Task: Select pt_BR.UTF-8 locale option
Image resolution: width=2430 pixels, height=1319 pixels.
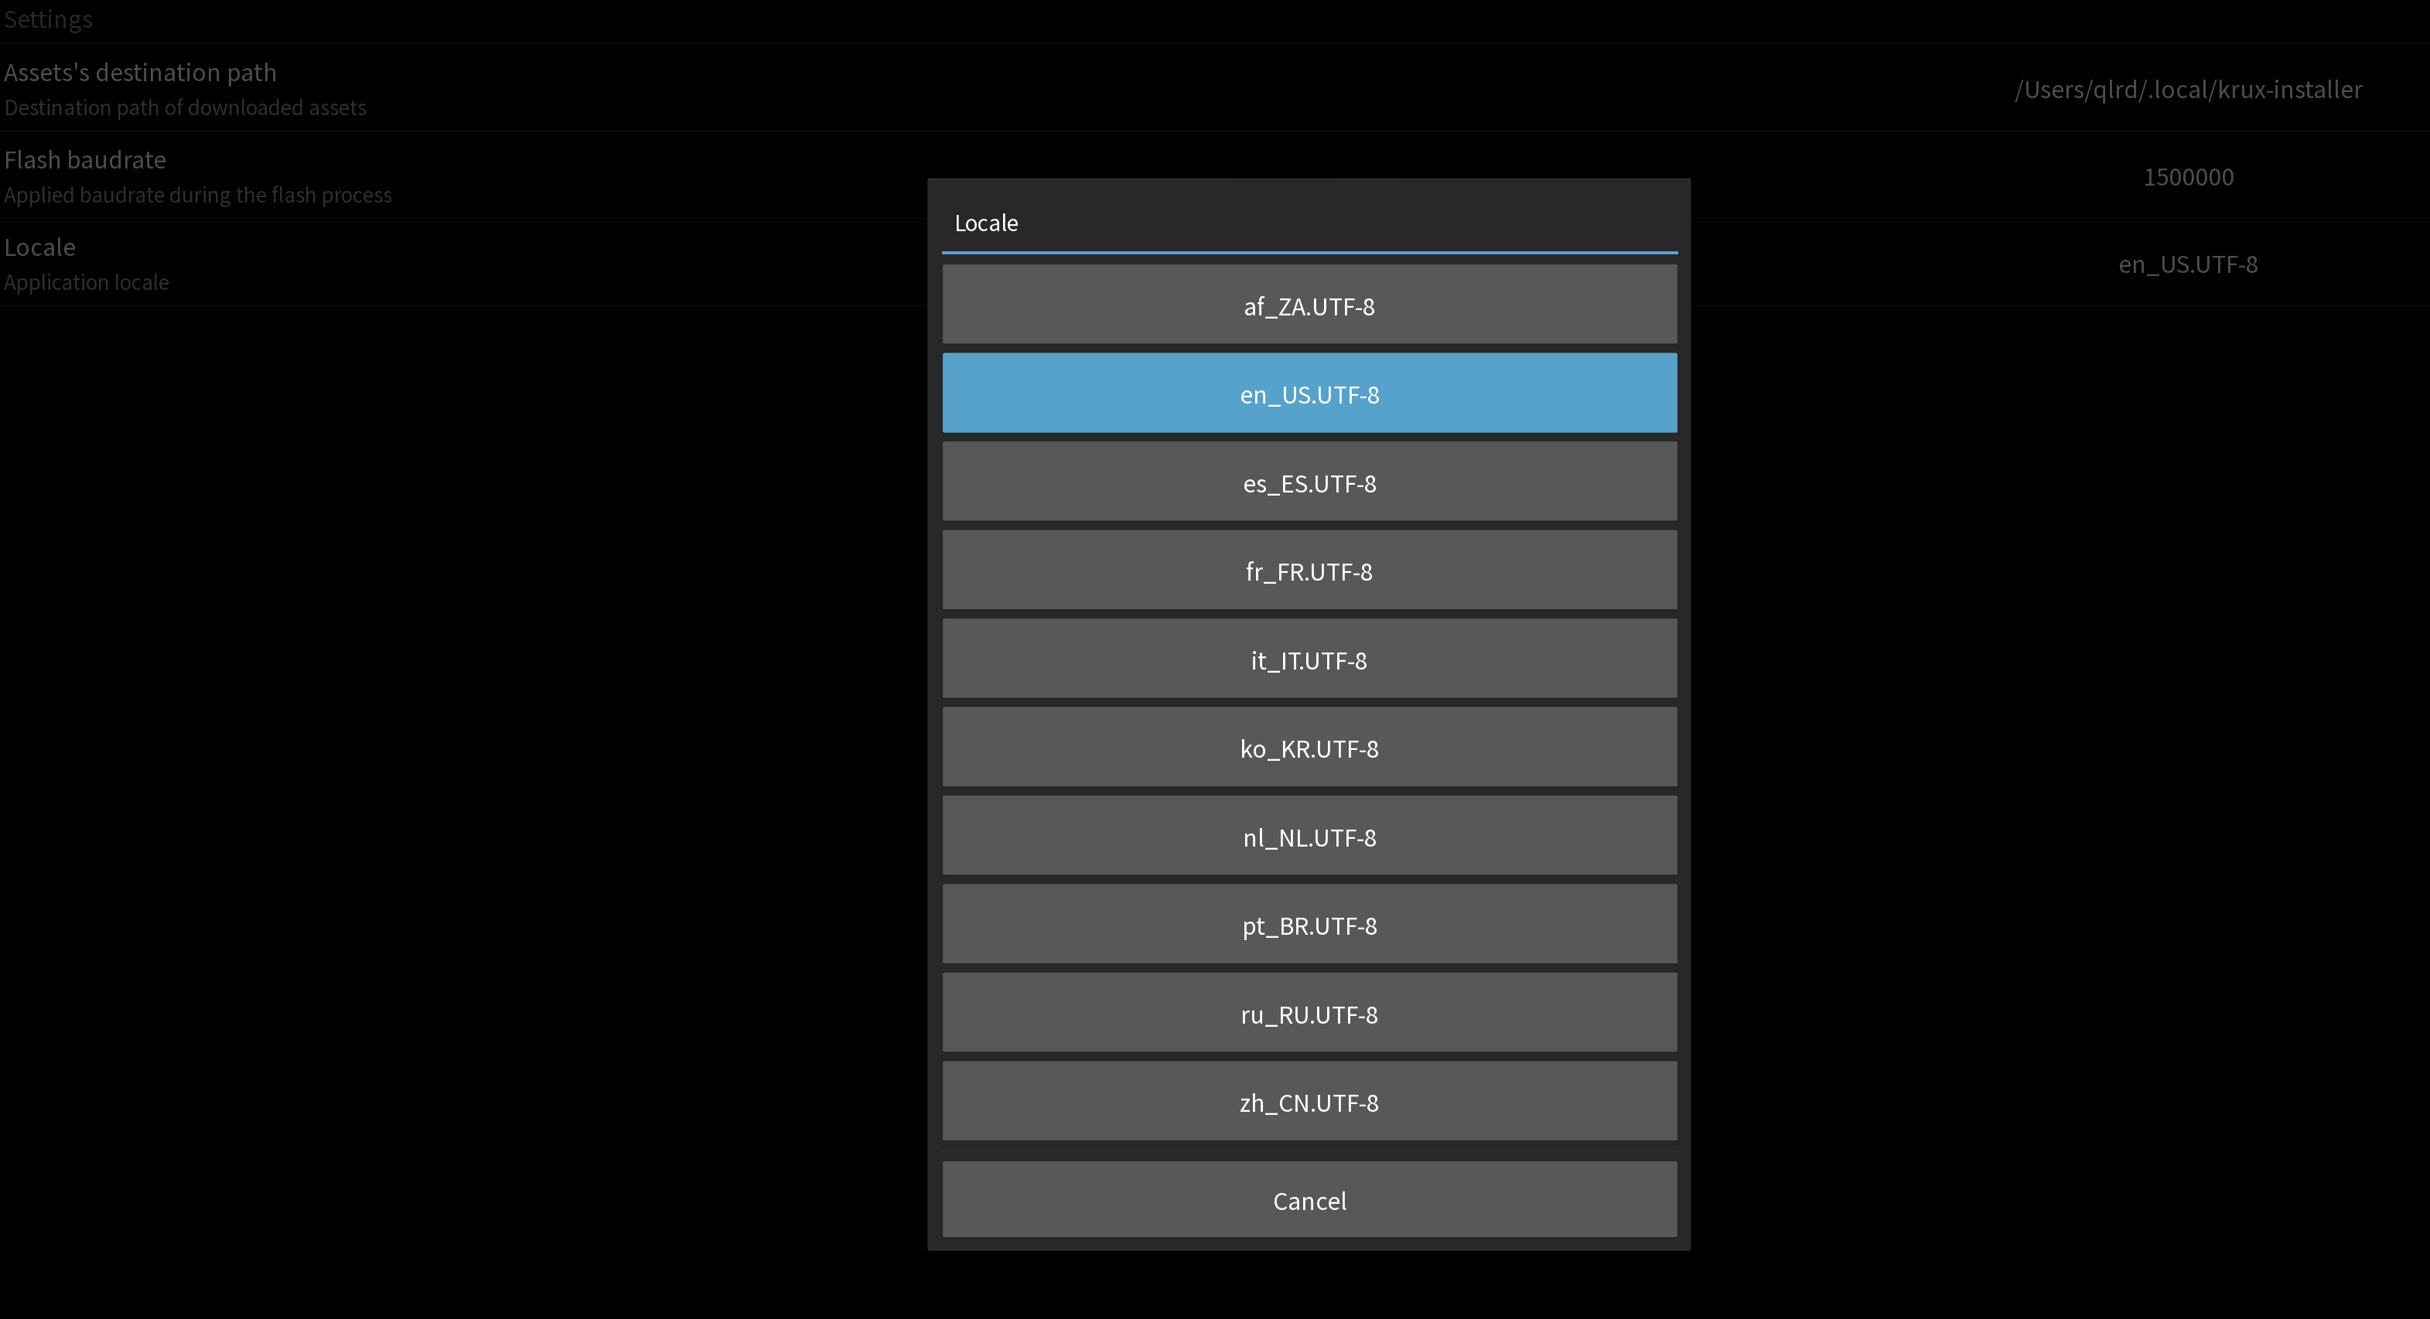Action: (1309, 924)
